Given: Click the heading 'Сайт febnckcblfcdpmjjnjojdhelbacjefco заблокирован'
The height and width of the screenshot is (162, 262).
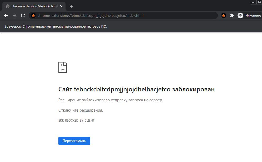Looking at the screenshot, I should click(x=136, y=89).
